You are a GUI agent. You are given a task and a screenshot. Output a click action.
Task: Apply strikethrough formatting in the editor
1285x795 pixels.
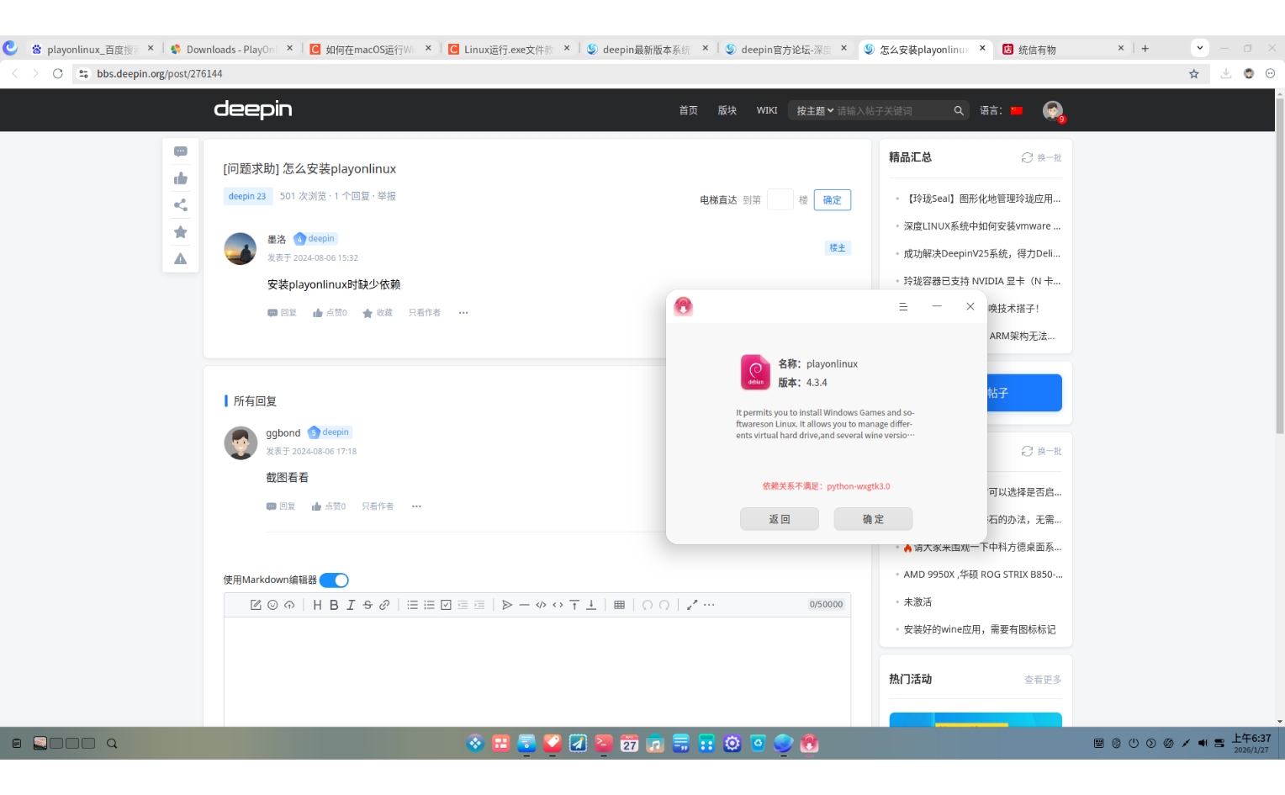pyautogui.click(x=368, y=605)
